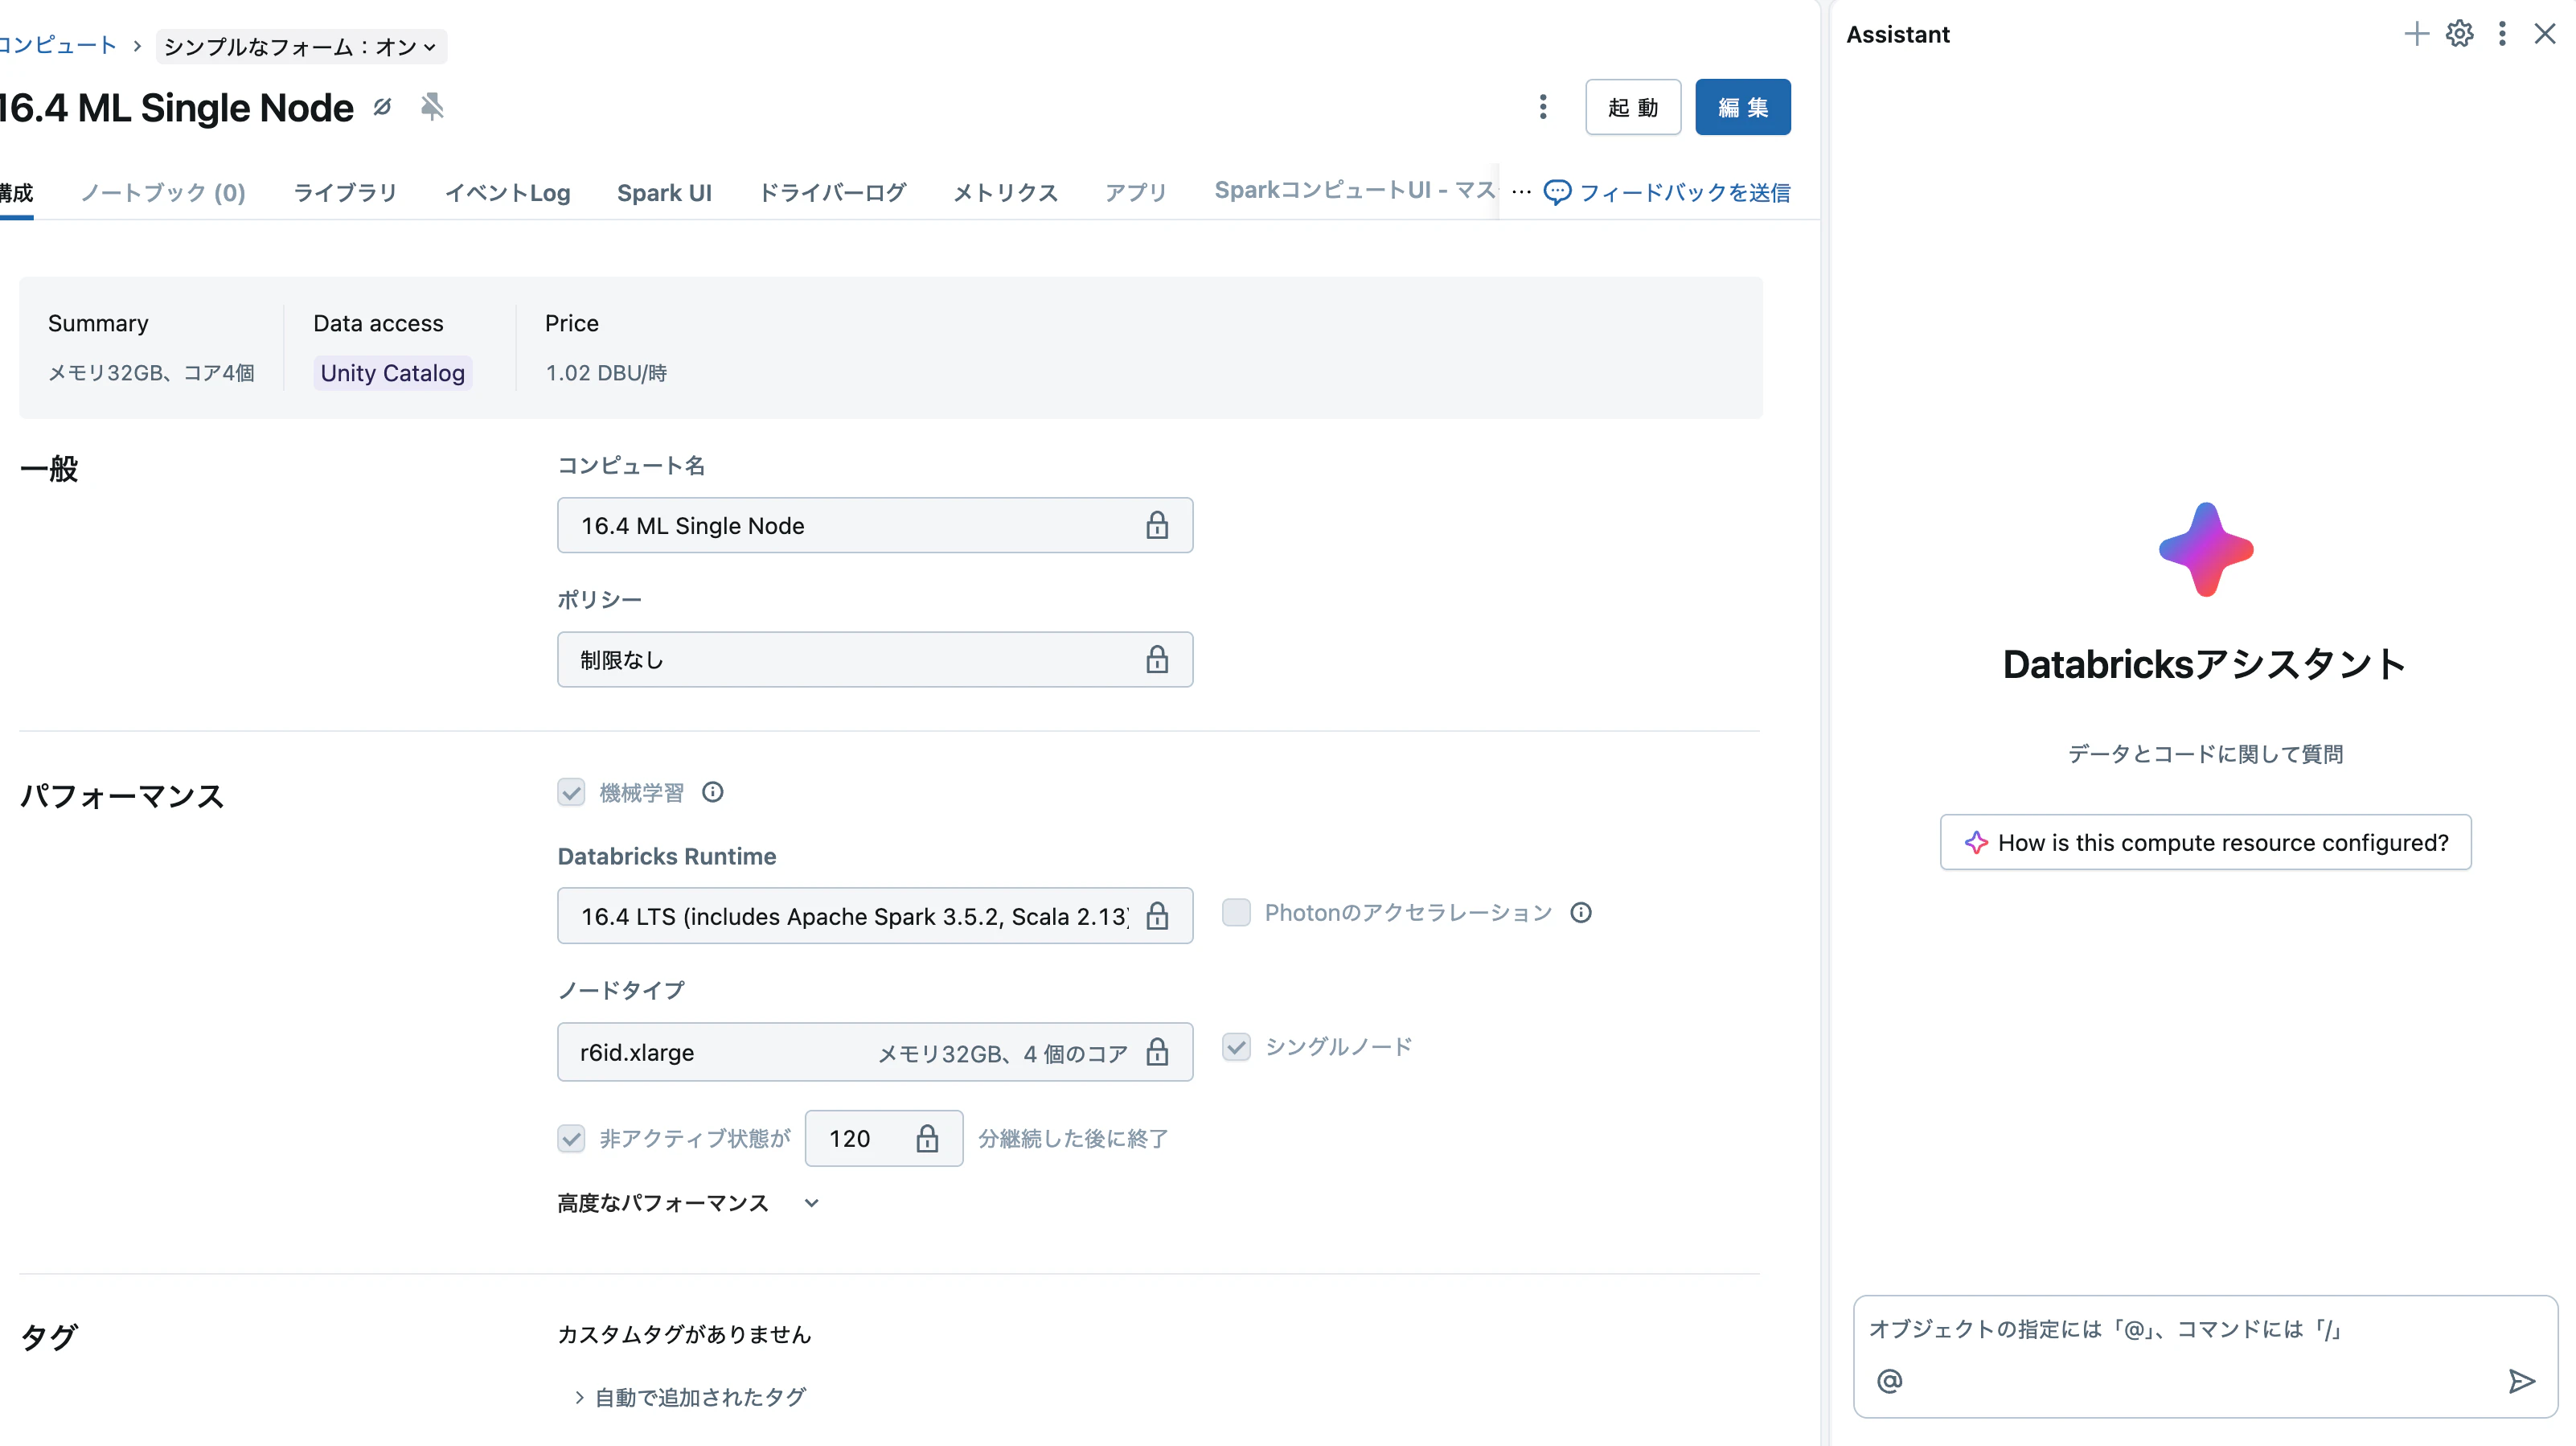The image size is (2576, 1446).
Task: Close the Assistant panel
Action: (x=2544, y=34)
